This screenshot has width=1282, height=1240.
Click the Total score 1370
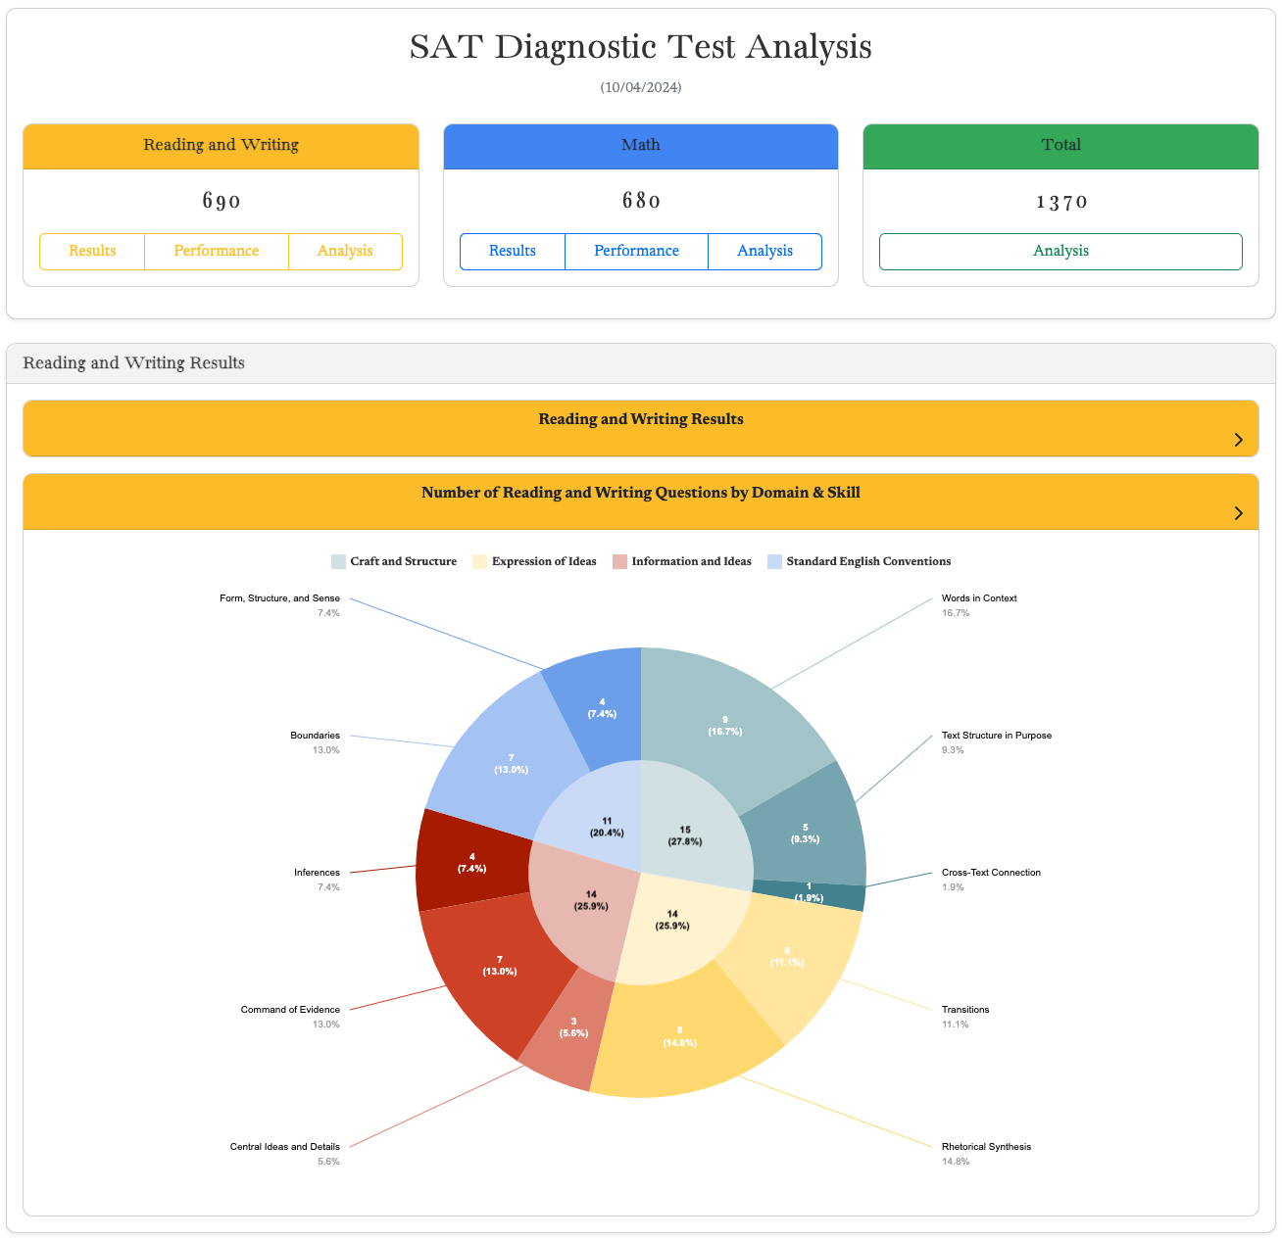[x=1061, y=202]
